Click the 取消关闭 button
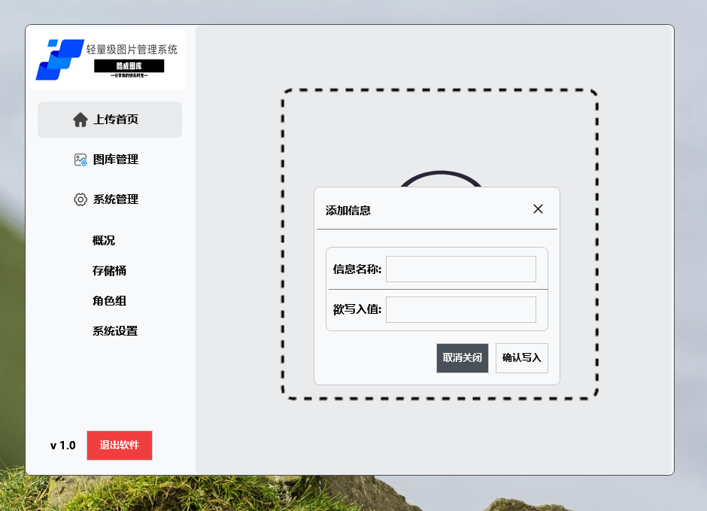Viewport: 707px width, 511px height. point(462,358)
